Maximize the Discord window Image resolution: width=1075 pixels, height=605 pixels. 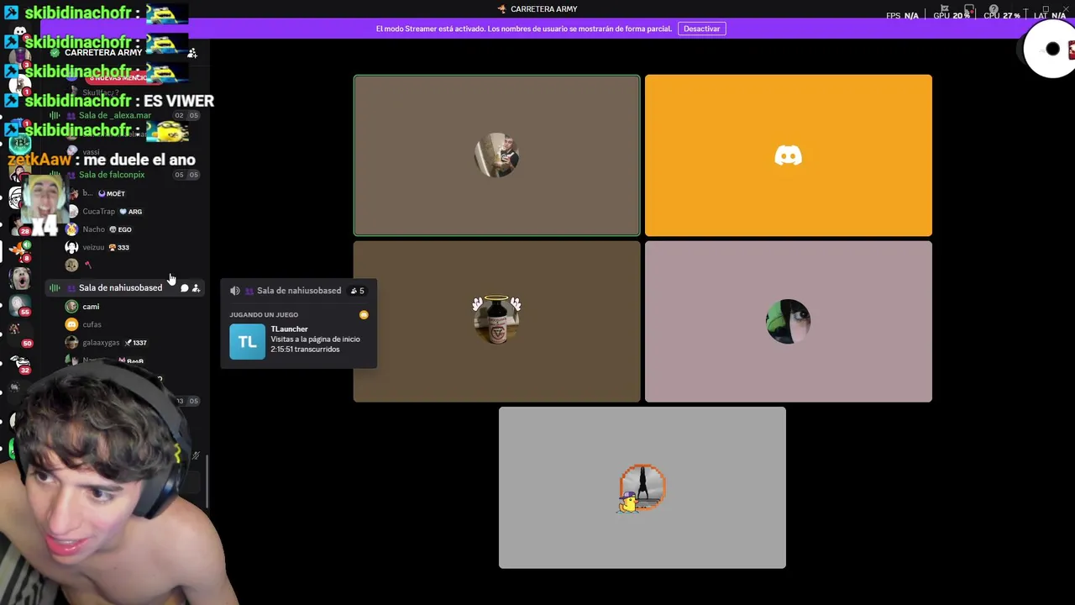(1046, 9)
